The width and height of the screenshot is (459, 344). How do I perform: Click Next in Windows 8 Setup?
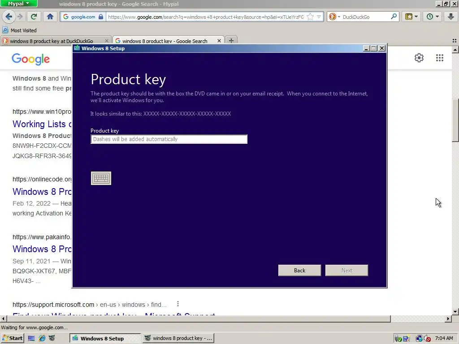tap(346, 270)
